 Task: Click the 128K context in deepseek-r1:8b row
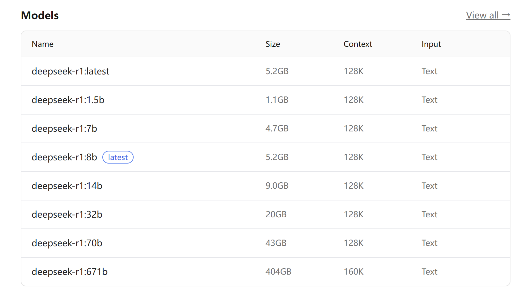(x=354, y=157)
